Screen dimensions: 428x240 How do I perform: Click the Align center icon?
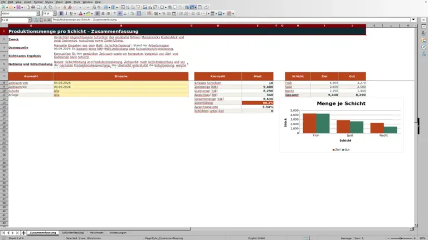pos(103,13)
